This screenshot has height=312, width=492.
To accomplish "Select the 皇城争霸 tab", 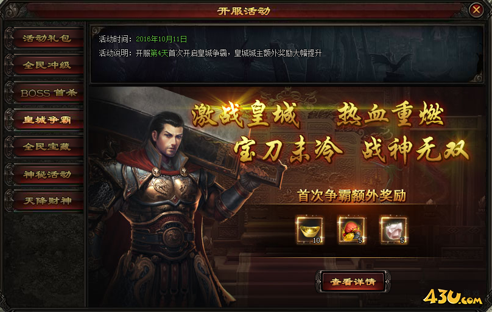I will pos(46,120).
